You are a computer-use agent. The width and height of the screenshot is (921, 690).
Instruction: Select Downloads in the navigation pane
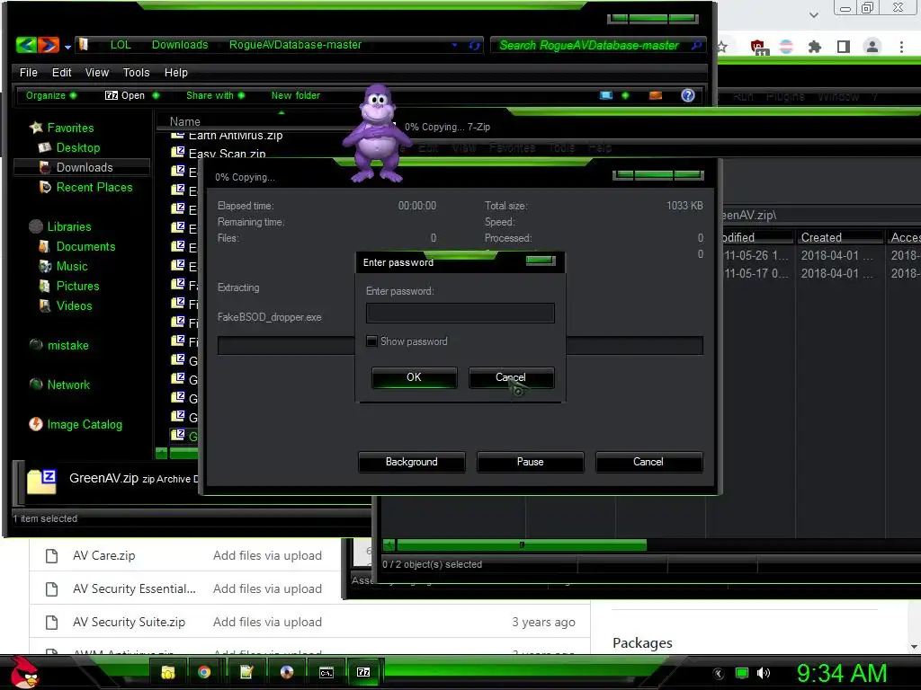point(85,167)
